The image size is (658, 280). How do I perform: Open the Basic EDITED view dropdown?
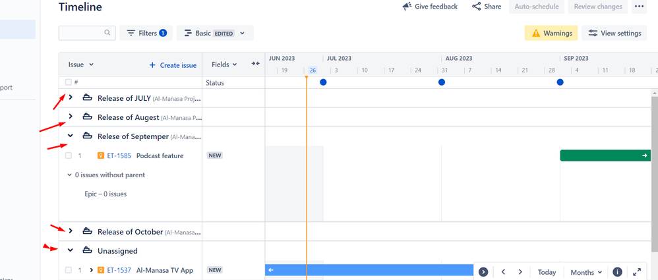[215, 33]
